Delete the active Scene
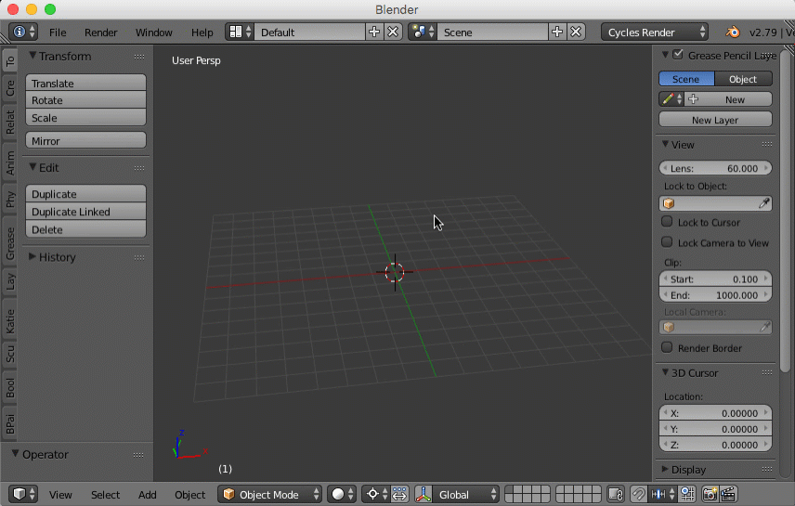The width and height of the screenshot is (795, 506). tap(576, 32)
